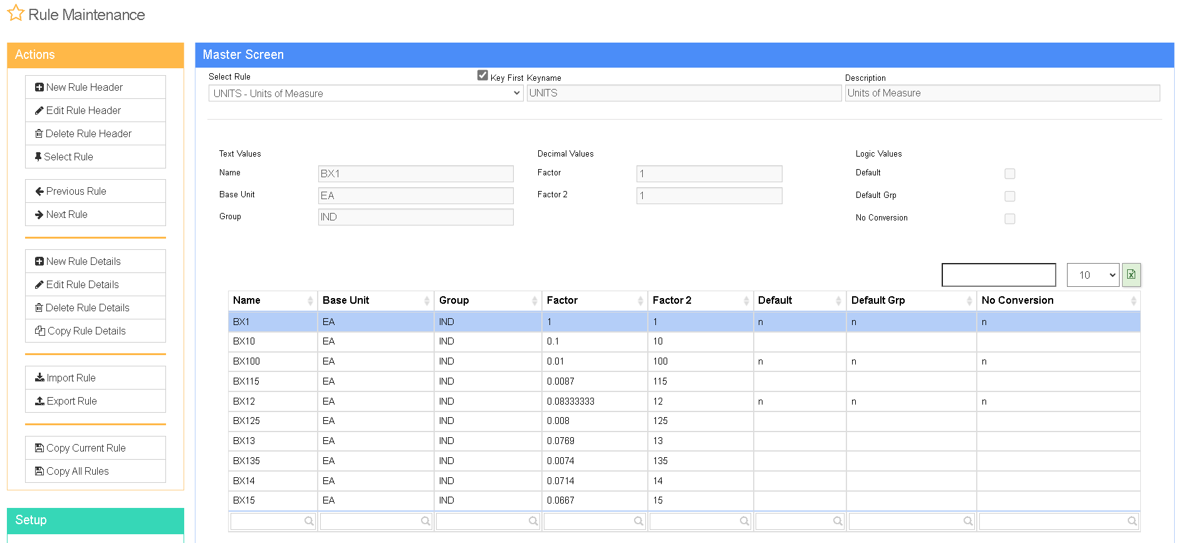Screen dimensions: 1181x543
Task: Click Delete Rule Details
Action: 95,308
